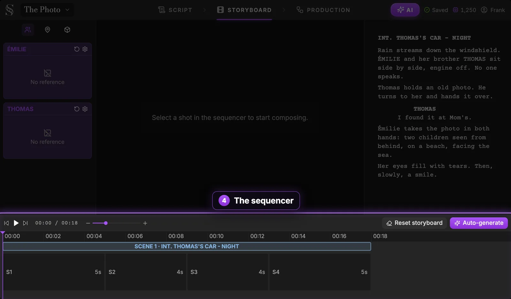511x299 pixels.
Task: Open ÉMILIE's character settings gear
Action: click(85, 49)
